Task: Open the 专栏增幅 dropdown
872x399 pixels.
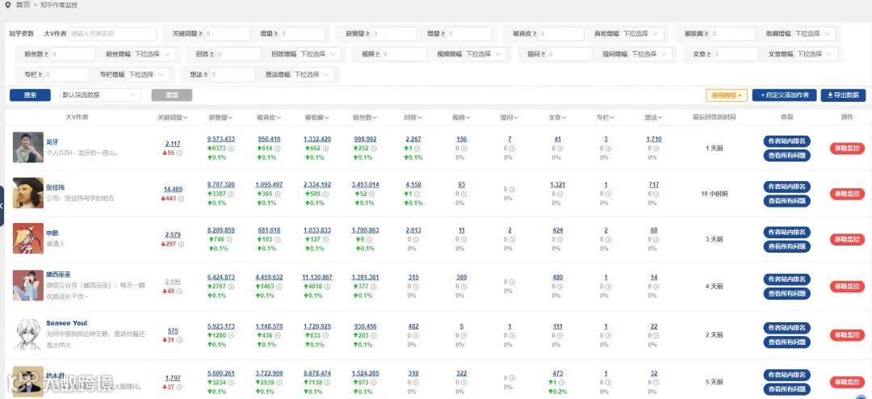Action: click(148, 74)
